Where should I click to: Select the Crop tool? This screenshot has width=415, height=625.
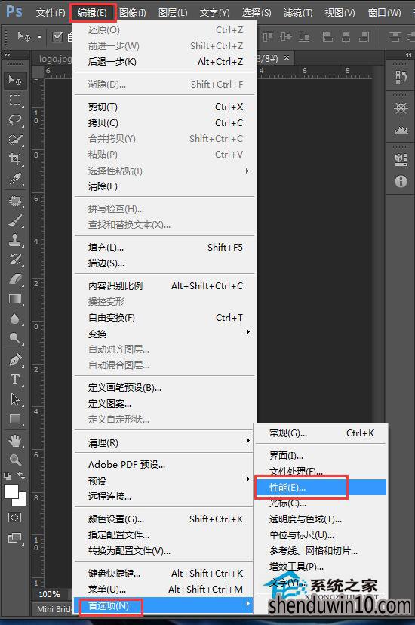click(x=15, y=159)
